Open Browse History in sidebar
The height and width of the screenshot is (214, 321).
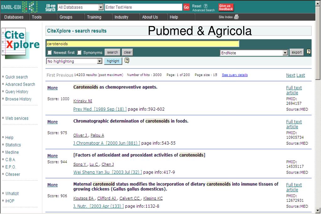coord(19,99)
